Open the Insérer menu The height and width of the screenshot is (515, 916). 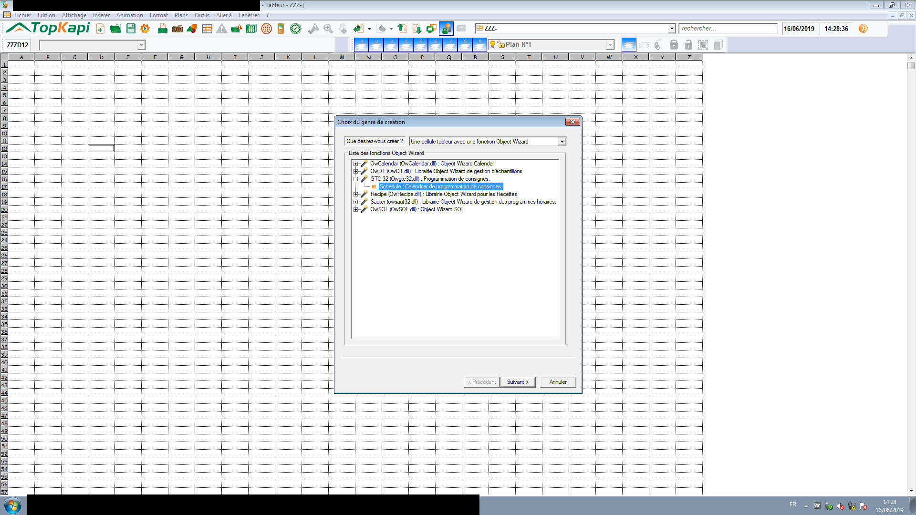coord(101,15)
